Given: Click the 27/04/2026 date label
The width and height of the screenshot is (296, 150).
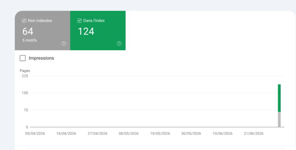Looking at the screenshot, I should (97, 134).
